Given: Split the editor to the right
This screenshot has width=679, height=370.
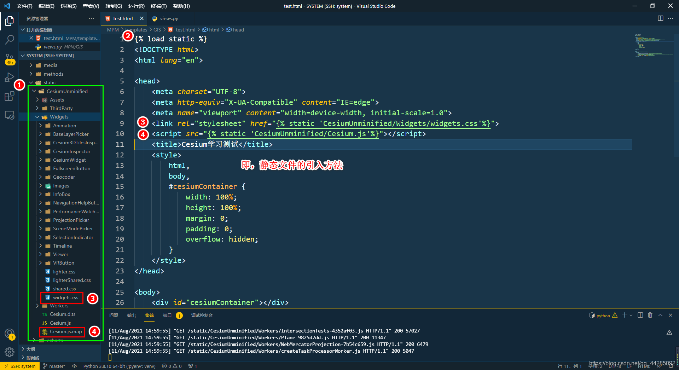Looking at the screenshot, I should [x=660, y=18].
